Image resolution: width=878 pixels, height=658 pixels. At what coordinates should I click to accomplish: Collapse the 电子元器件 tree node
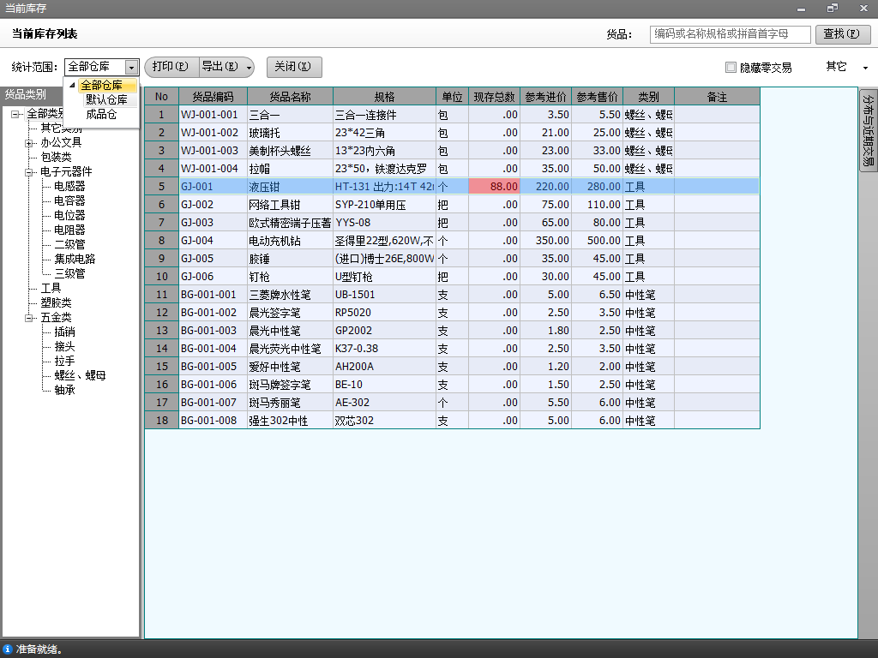coord(29,172)
